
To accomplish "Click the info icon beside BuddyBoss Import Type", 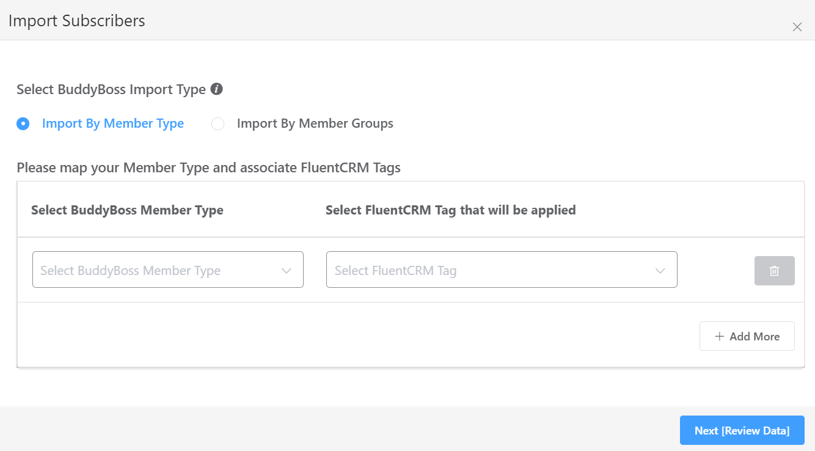I will click(216, 89).
